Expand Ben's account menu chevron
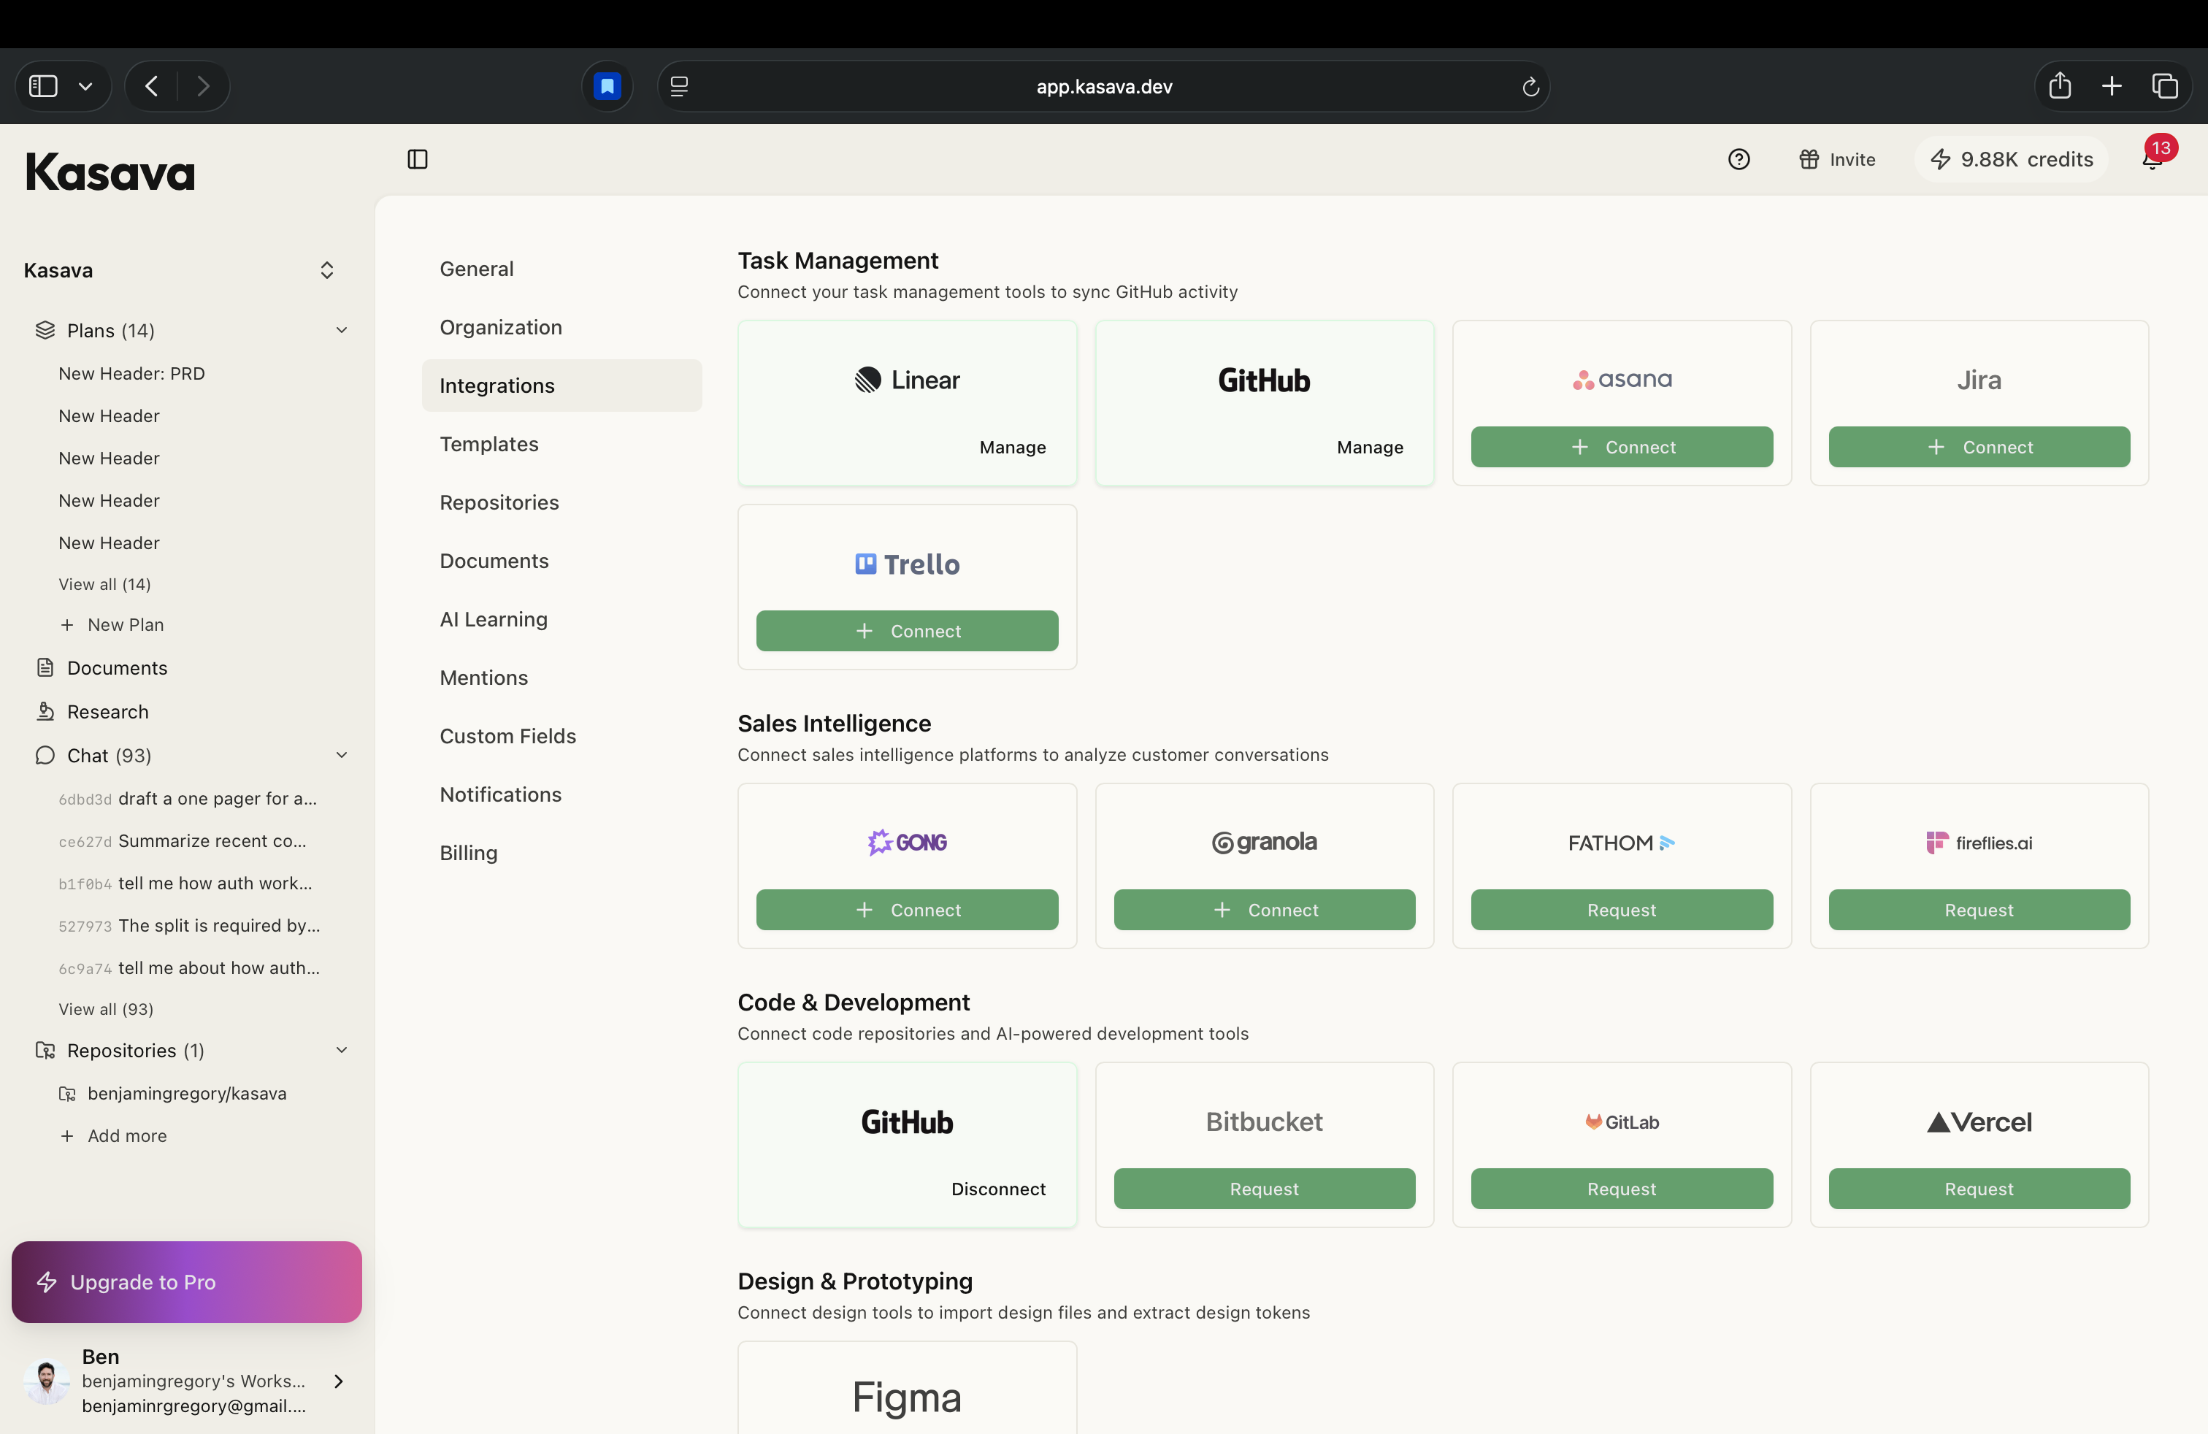 point(339,1381)
